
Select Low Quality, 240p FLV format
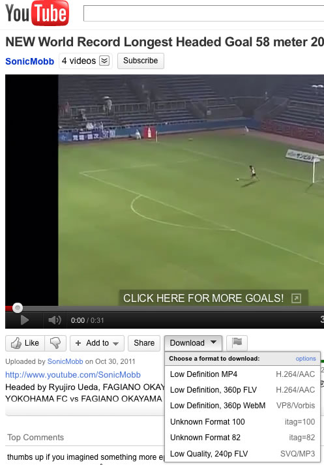click(x=243, y=454)
